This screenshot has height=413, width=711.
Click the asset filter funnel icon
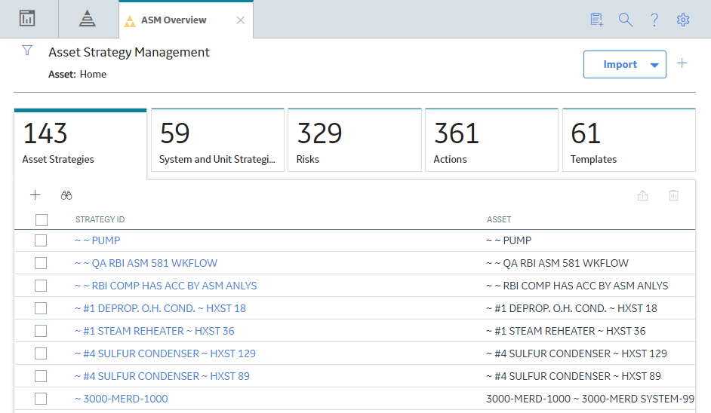pos(27,50)
